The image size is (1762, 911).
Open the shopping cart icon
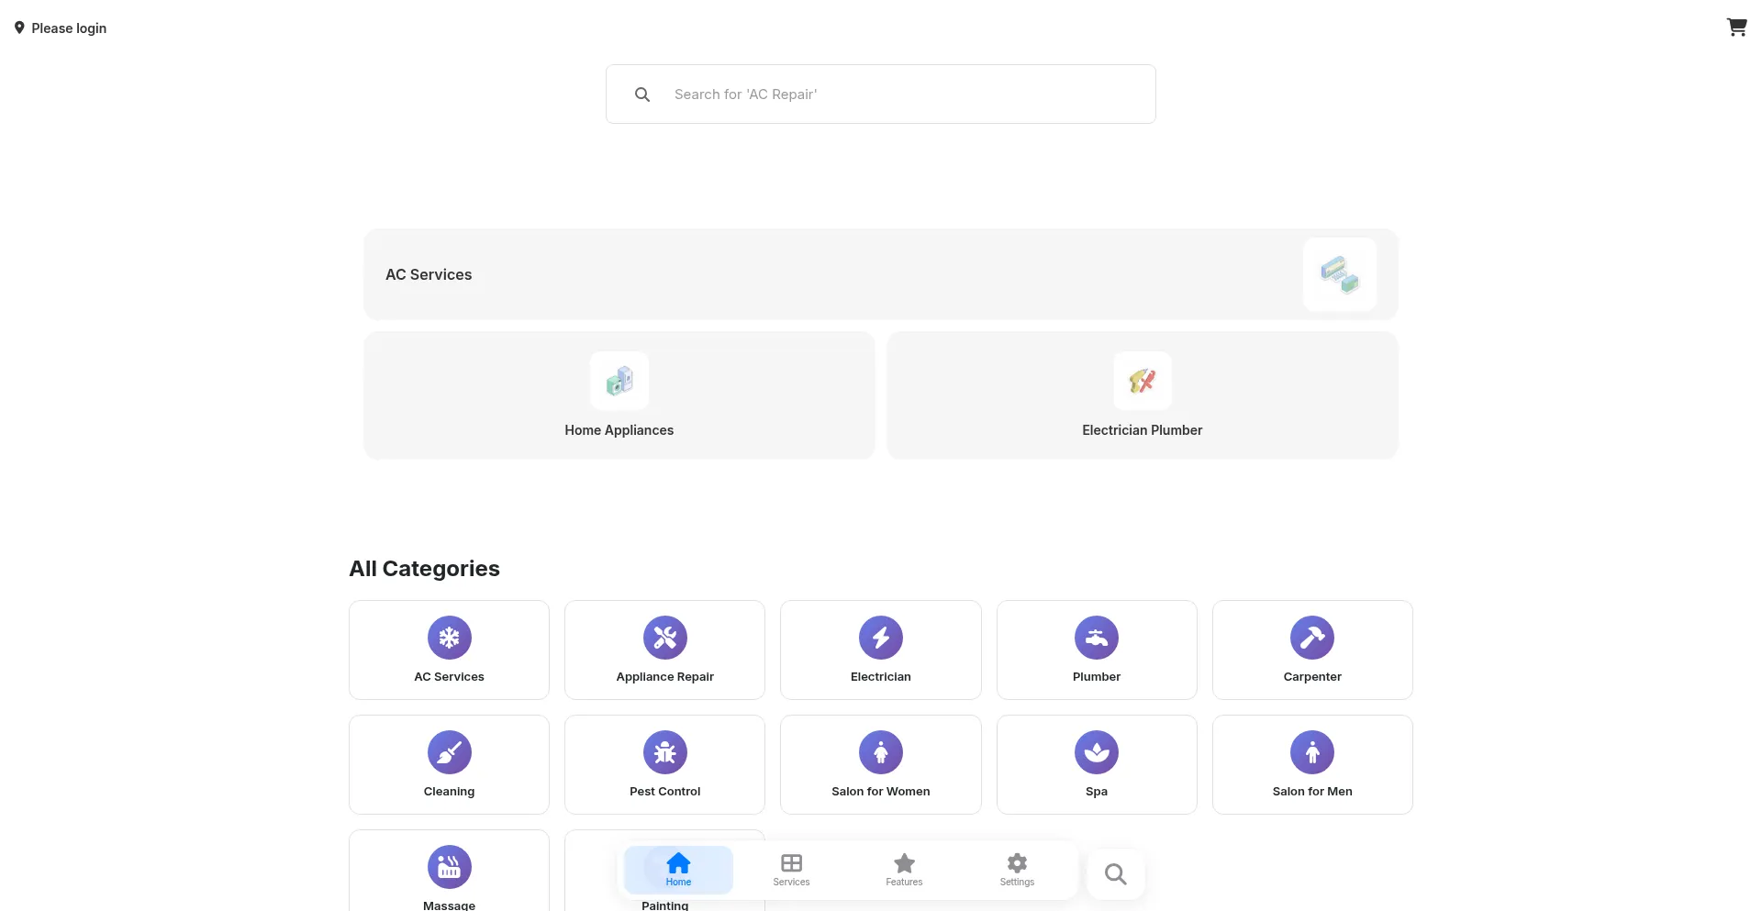1736,28
